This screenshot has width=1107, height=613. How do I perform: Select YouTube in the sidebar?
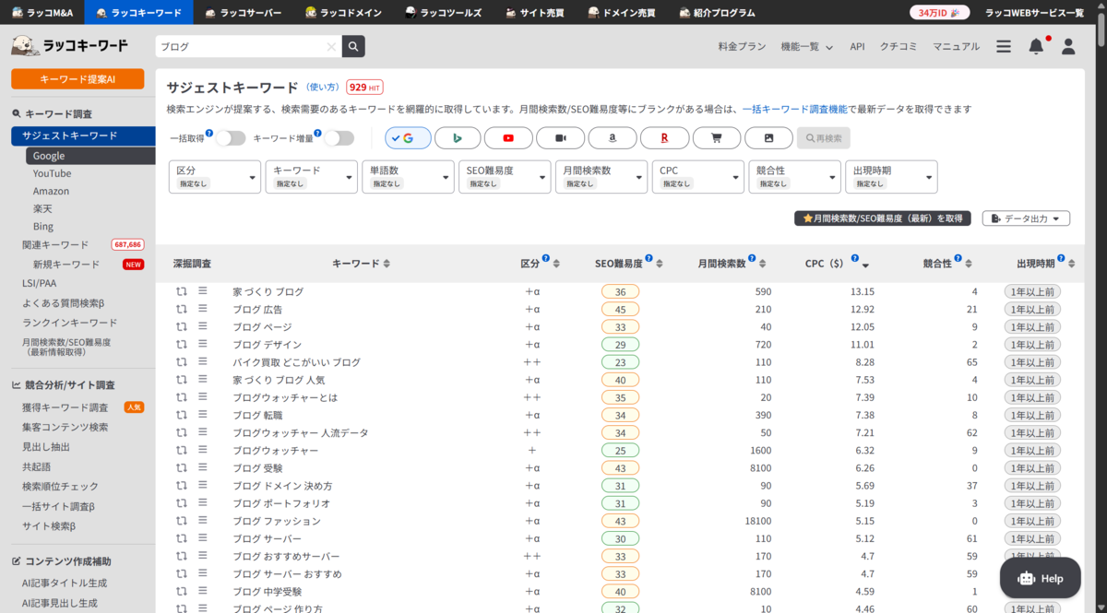(52, 173)
